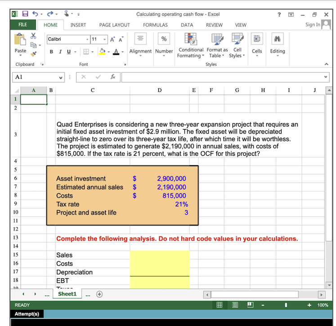Confirm formula entry with checkmark

tap(98, 77)
